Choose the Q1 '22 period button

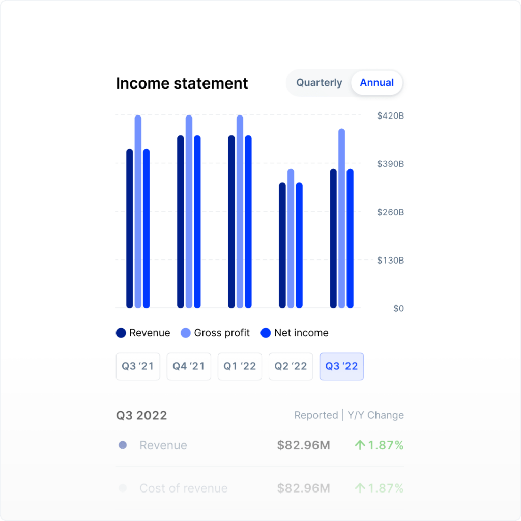pos(240,366)
